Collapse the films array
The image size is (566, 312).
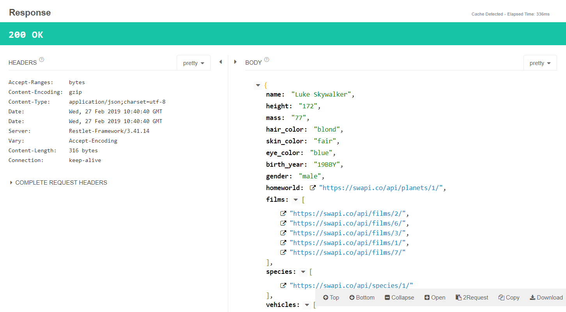(296, 200)
